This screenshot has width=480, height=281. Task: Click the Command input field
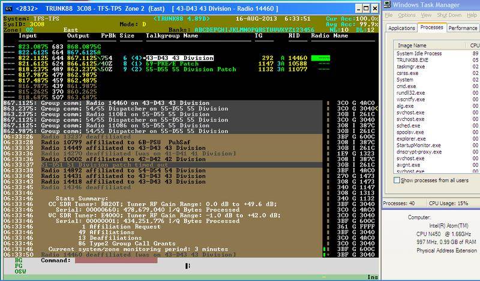tap(116, 260)
